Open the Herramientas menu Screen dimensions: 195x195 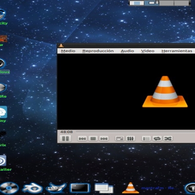click(x=177, y=51)
